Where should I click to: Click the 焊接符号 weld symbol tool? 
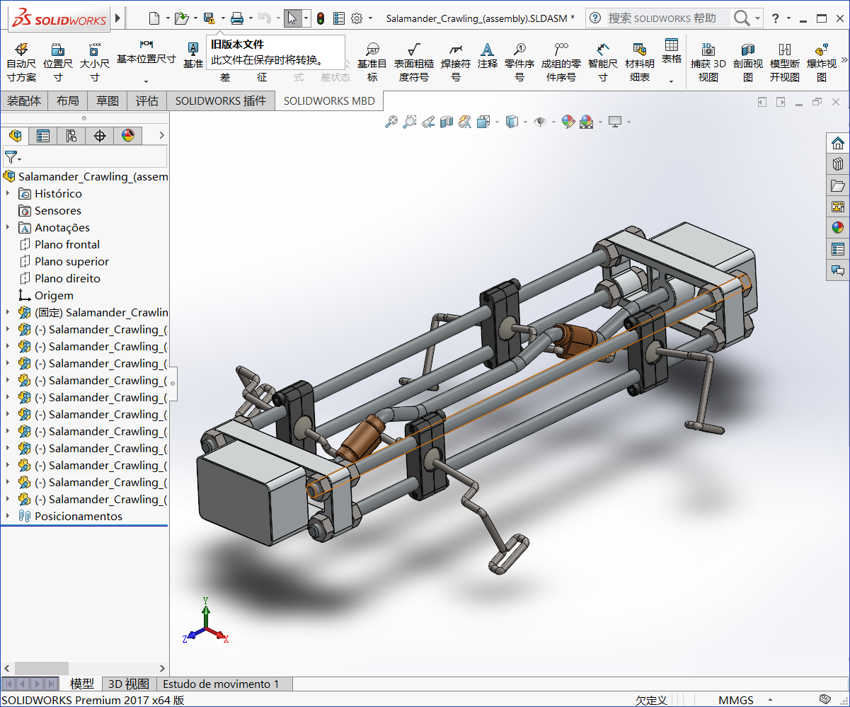click(x=456, y=62)
